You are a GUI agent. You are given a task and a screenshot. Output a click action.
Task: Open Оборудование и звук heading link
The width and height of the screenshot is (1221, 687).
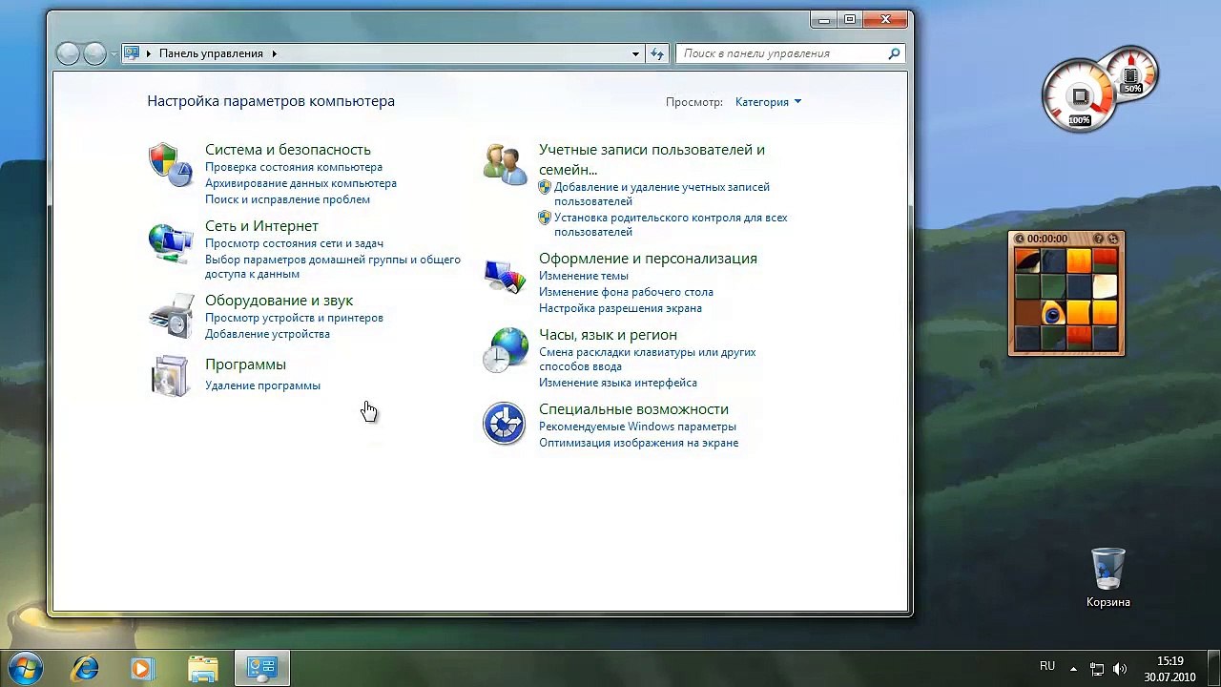tap(279, 301)
